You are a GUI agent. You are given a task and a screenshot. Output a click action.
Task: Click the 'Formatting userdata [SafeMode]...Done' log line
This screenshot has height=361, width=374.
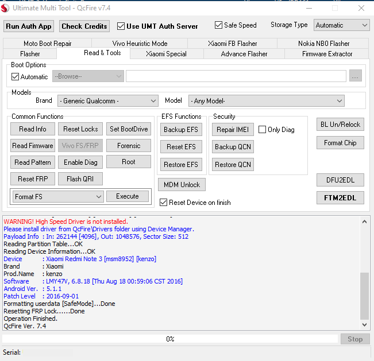[59, 304]
